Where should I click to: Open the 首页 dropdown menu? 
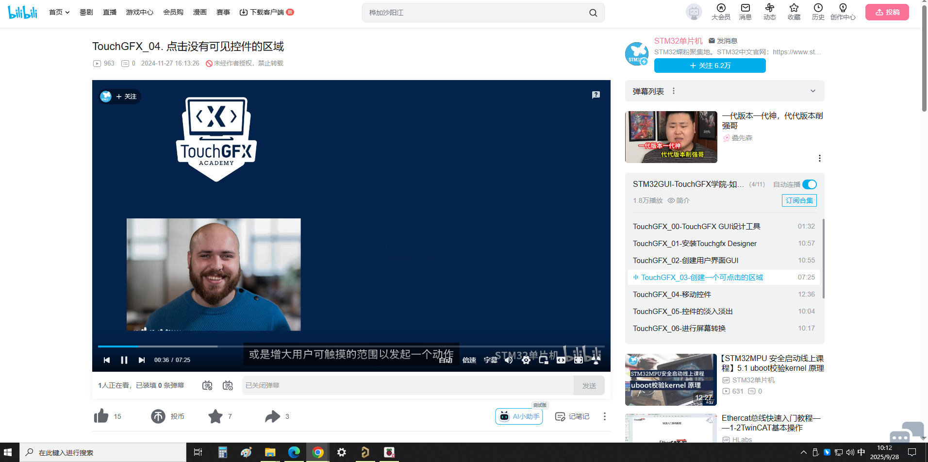click(59, 12)
